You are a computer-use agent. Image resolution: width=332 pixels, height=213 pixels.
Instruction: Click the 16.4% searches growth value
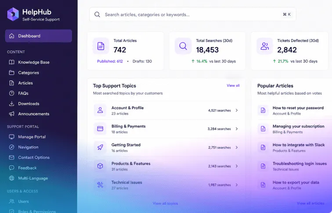pos(202,61)
